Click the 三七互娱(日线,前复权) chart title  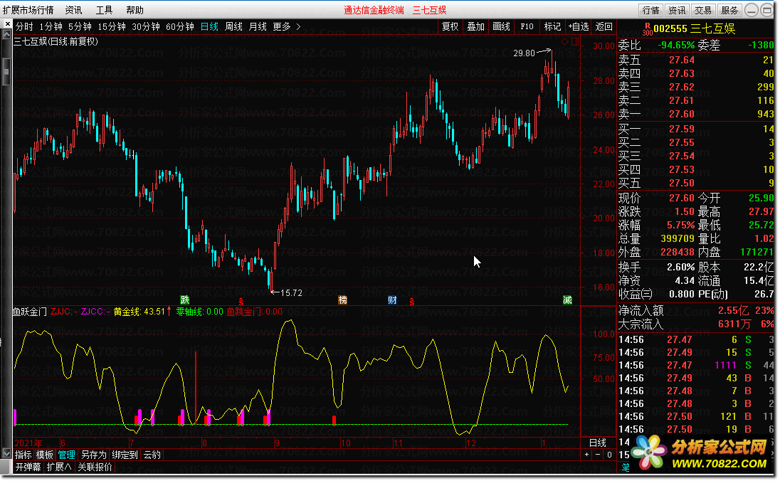(56, 41)
